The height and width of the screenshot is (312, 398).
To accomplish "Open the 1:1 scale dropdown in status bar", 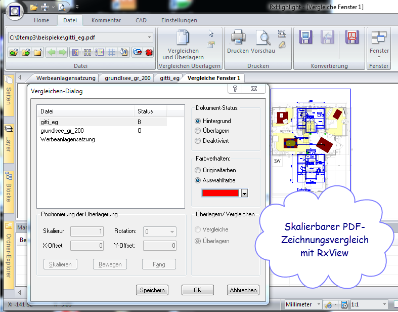I will tap(384, 304).
